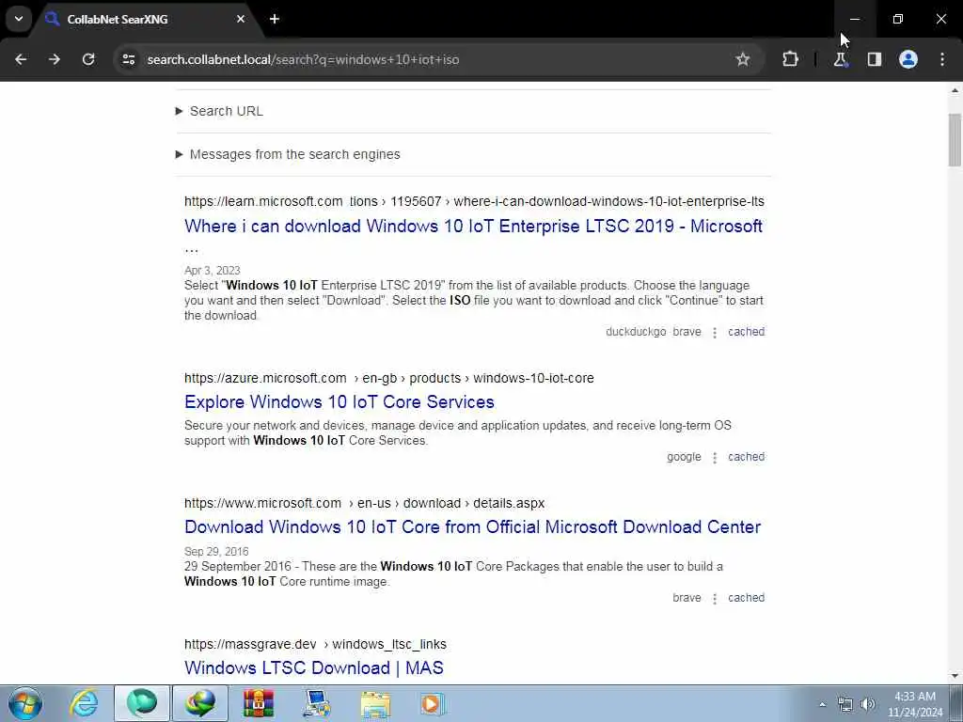Open Chrome three-dot menu
The image size is (963, 722).
pyautogui.click(x=942, y=59)
